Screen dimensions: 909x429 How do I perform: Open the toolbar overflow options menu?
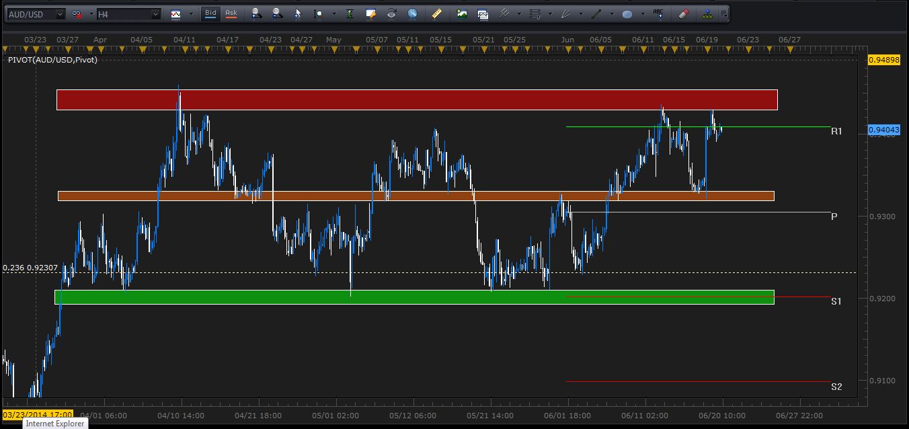click(x=724, y=13)
